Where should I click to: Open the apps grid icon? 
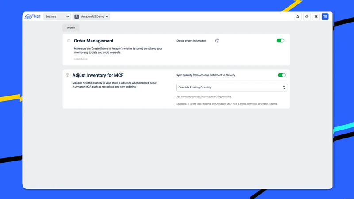point(316,17)
